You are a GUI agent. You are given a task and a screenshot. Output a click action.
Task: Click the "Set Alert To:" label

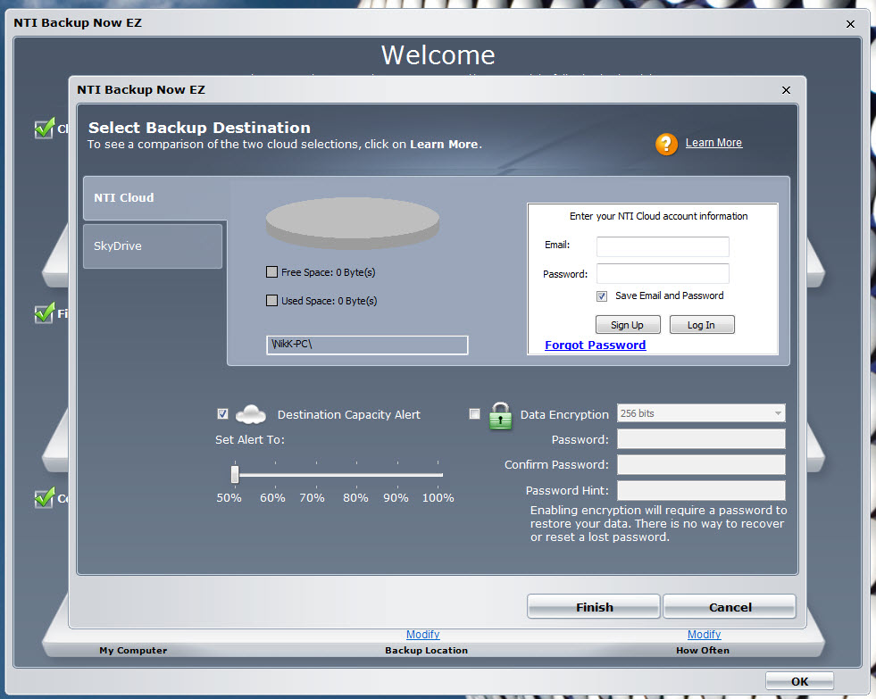pos(250,439)
